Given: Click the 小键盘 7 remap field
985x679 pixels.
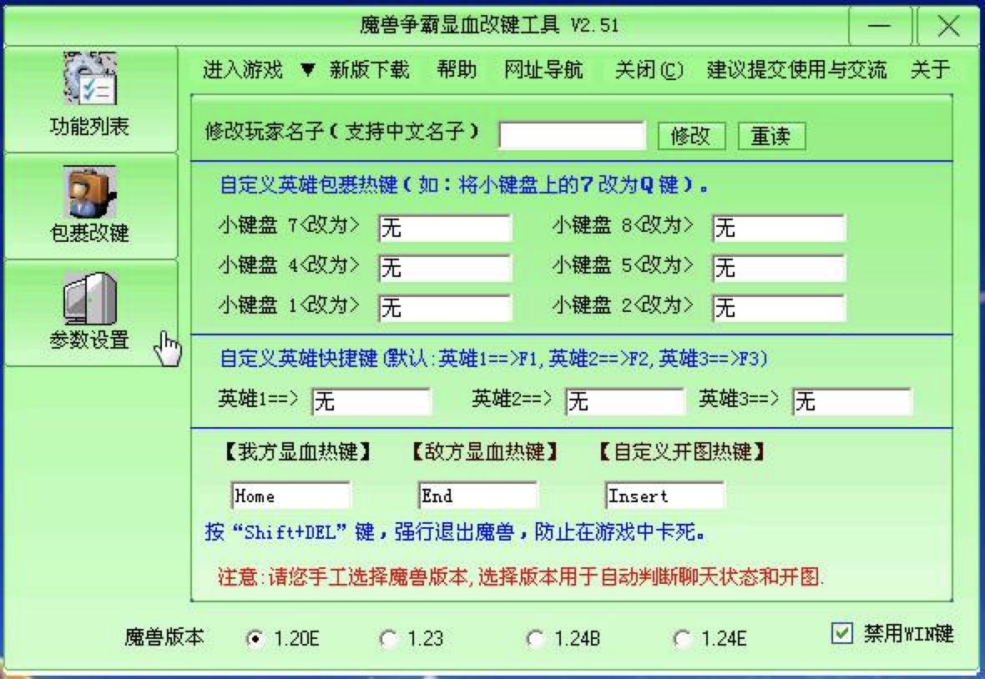Looking at the screenshot, I should tap(445, 228).
